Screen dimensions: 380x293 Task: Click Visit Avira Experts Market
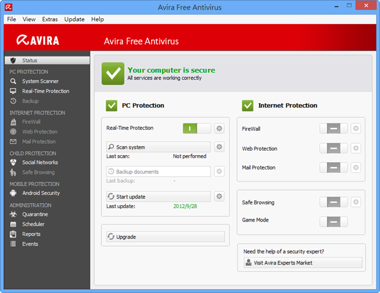tap(301, 263)
